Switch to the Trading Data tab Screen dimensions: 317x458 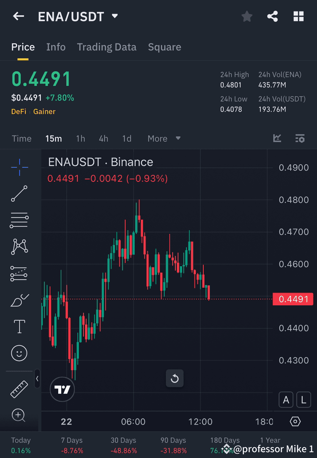106,47
